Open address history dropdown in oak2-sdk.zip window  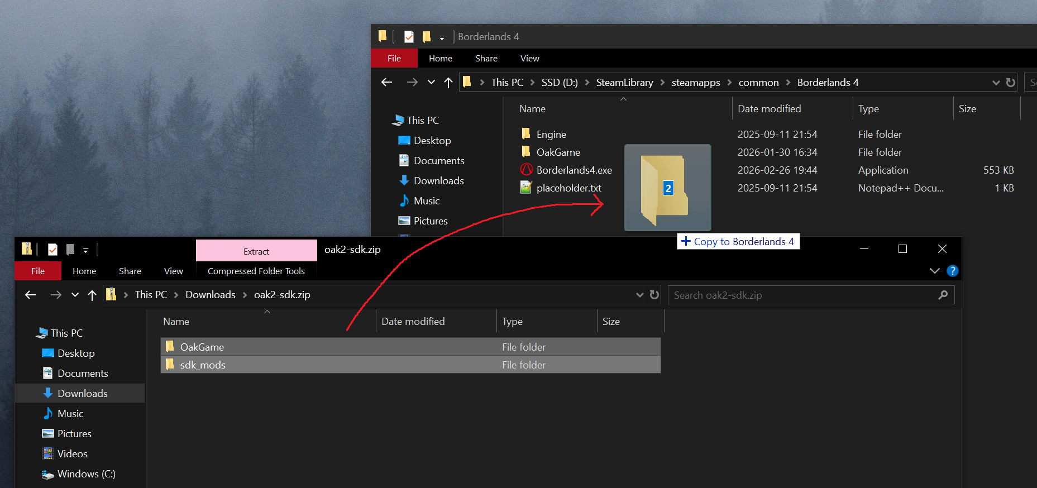[640, 295]
